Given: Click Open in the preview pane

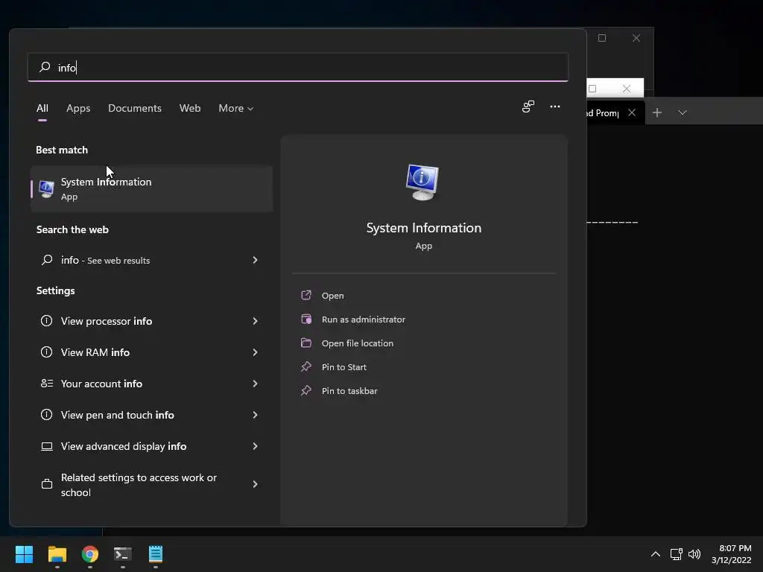Looking at the screenshot, I should point(332,295).
